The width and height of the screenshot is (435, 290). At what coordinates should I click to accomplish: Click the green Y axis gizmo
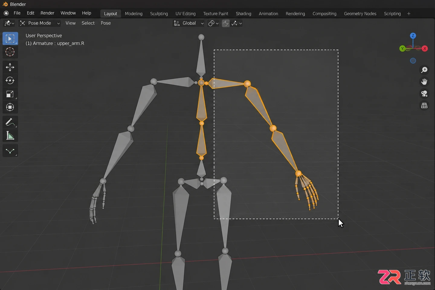click(x=402, y=49)
